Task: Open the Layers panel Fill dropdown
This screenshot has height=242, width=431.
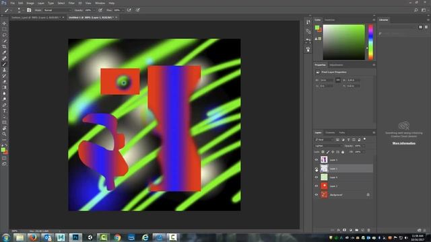Action: (364, 152)
